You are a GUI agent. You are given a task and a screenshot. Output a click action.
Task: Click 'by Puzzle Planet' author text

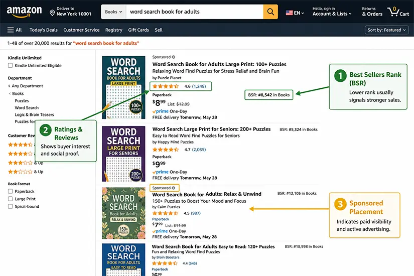click(167, 78)
